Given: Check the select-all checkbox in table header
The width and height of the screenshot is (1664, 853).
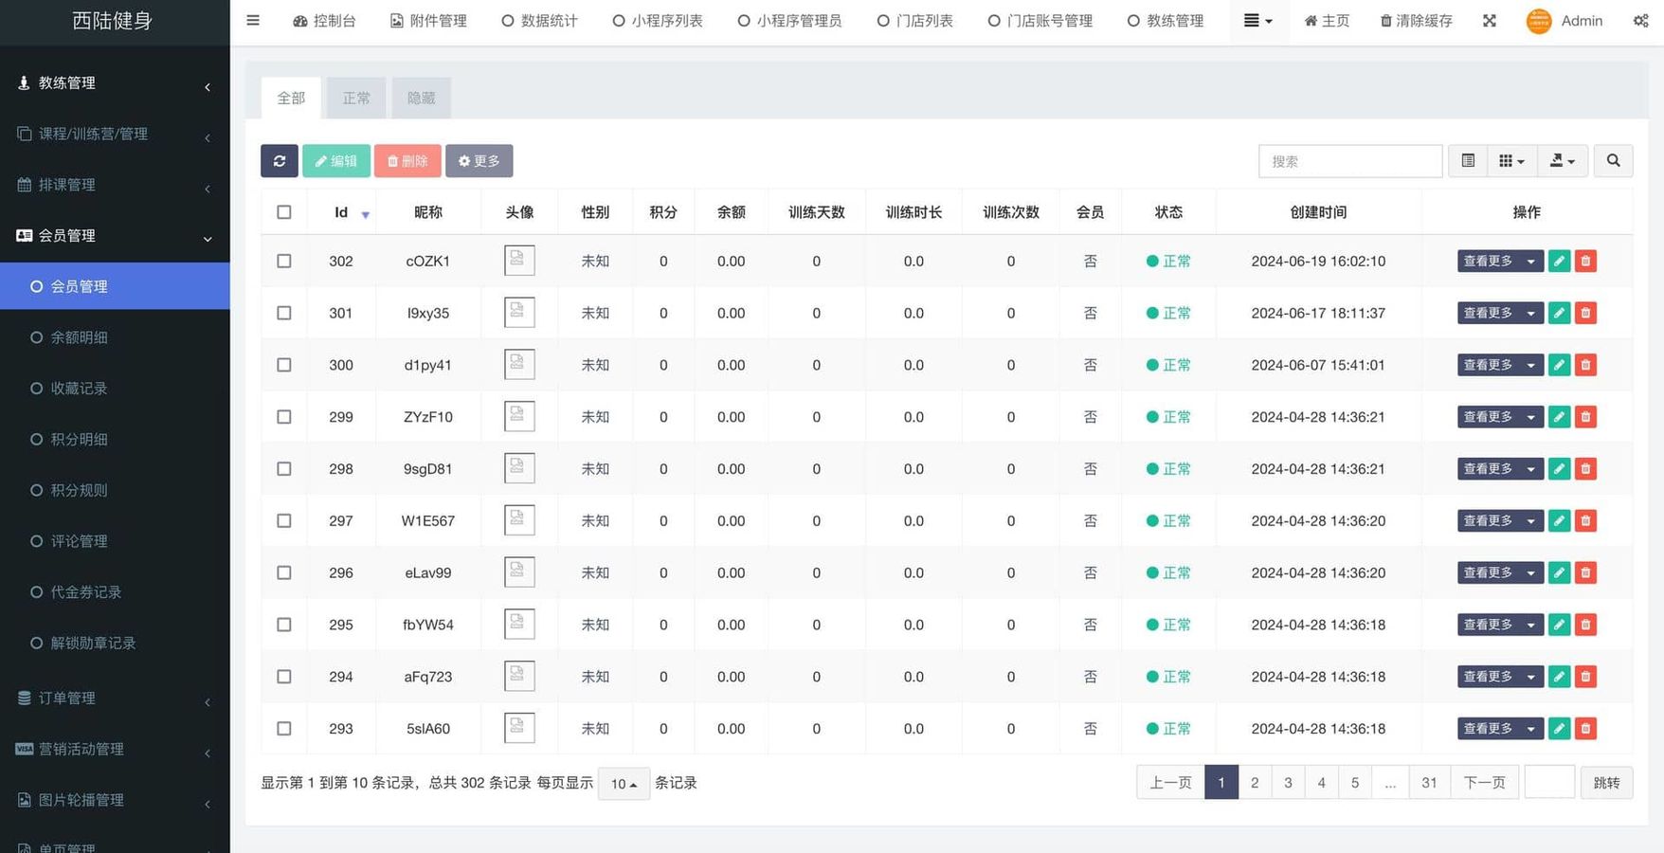Looking at the screenshot, I should (x=284, y=212).
